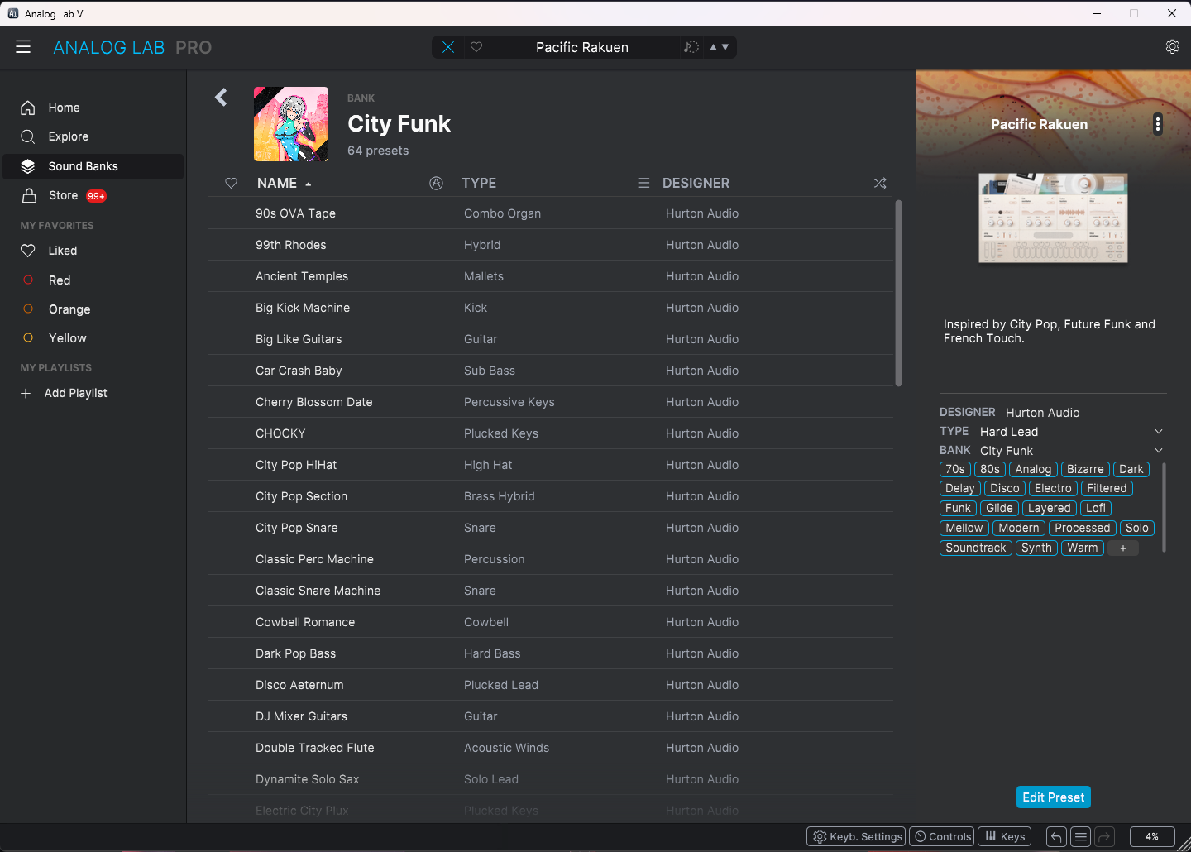Show the Yellow favorites list
Screen dimensions: 1191x852
(93, 338)
